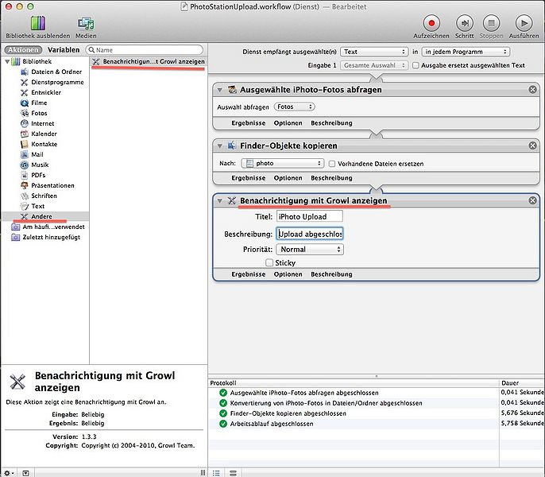Switch to the Aktionen tab

pos(21,50)
